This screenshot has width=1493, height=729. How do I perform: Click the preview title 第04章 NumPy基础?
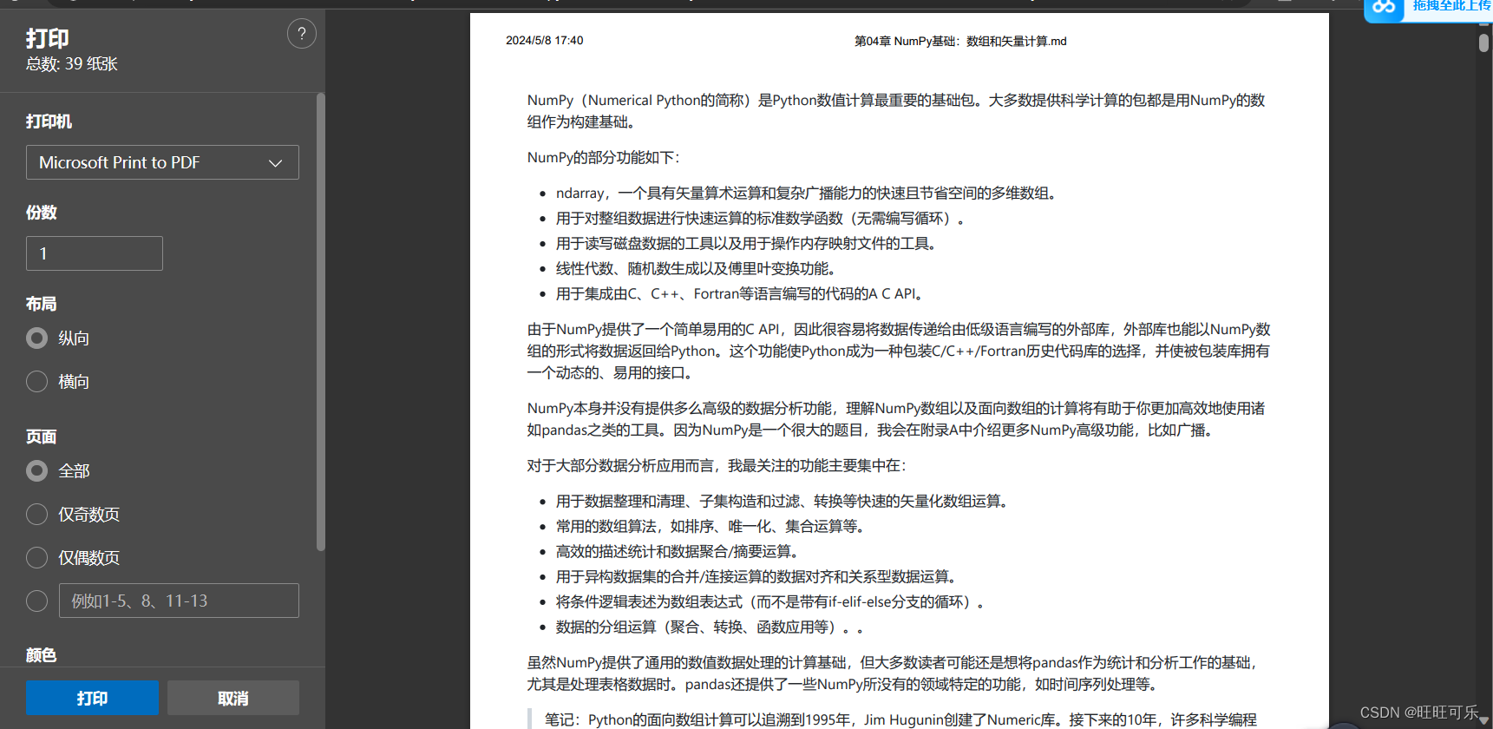point(960,41)
